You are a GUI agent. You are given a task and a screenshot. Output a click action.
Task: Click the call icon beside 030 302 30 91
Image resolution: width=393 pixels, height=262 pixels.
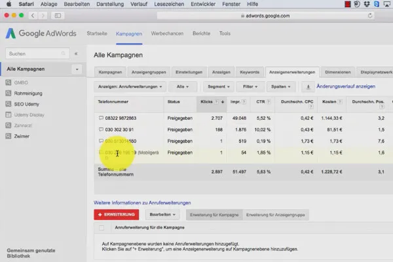(x=101, y=130)
